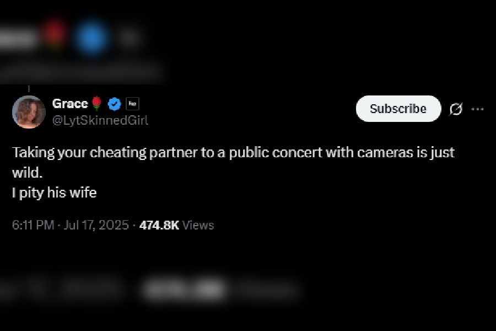The height and width of the screenshot is (331, 496).
Task: Click the blue verified checkmark badge
Action: pyautogui.click(x=114, y=104)
